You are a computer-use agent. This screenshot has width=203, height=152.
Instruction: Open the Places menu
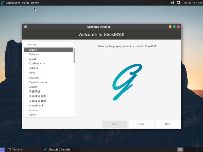25,3
